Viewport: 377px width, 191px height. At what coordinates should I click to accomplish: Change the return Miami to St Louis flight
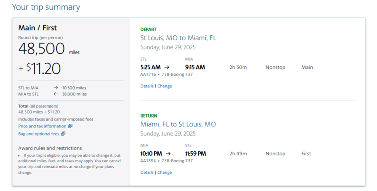click(x=165, y=173)
